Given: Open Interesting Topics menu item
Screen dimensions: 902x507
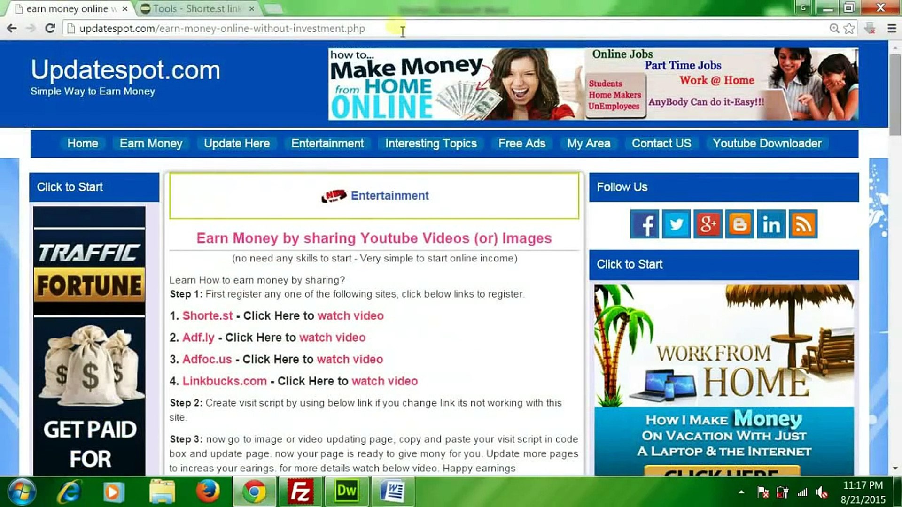Looking at the screenshot, I should pyautogui.click(x=431, y=144).
